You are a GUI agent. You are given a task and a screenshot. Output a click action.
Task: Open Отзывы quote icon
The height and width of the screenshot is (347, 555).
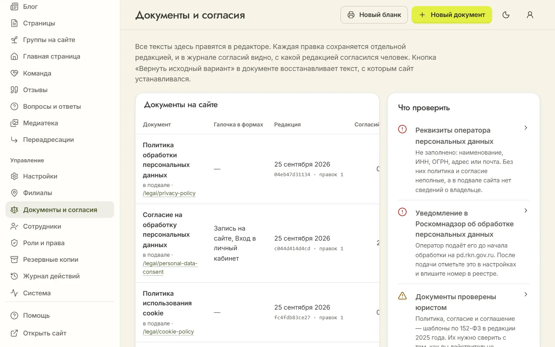14,90
